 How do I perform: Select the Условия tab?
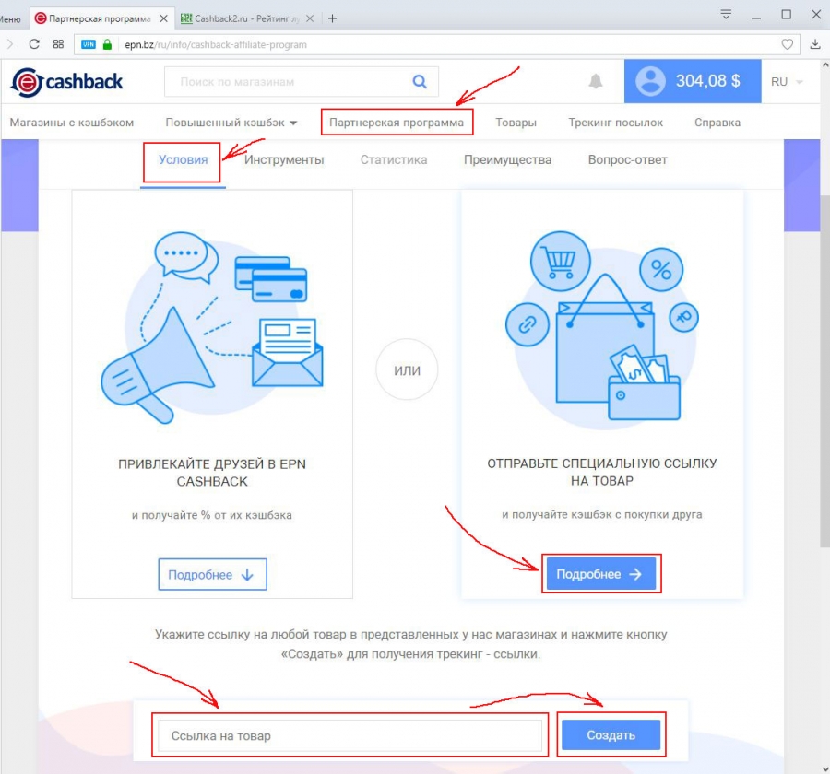(x=184, y=159)
